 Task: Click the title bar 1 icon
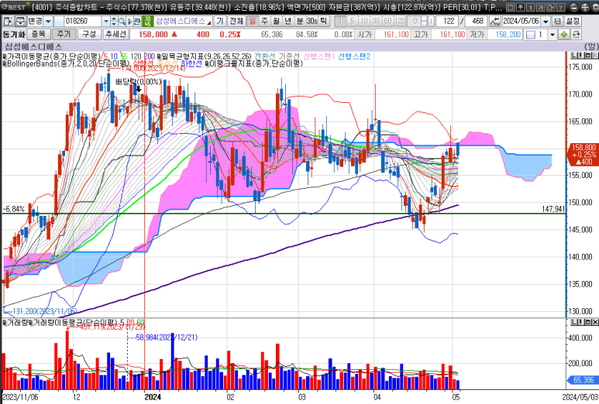point(531,7)
